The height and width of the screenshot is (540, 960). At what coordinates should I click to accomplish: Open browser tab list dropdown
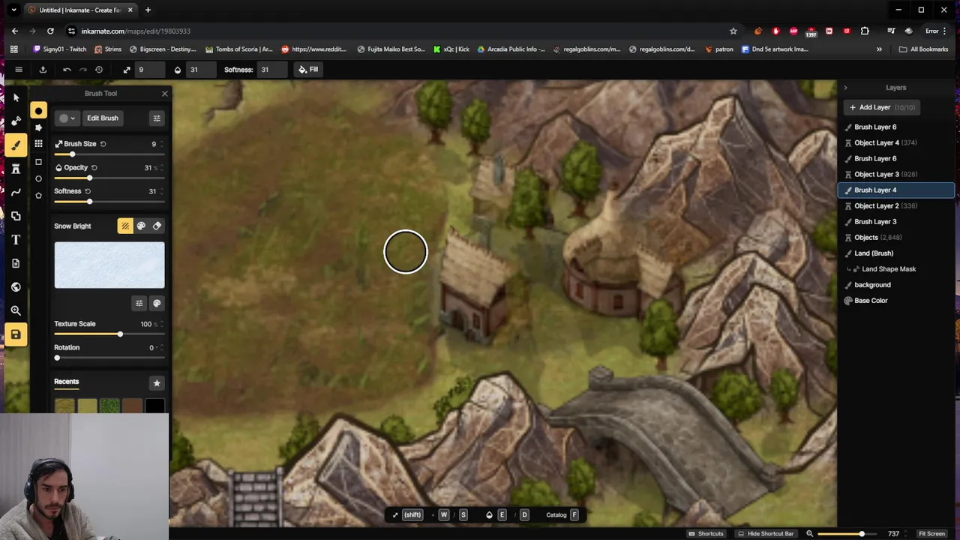[x=13, y=10]
